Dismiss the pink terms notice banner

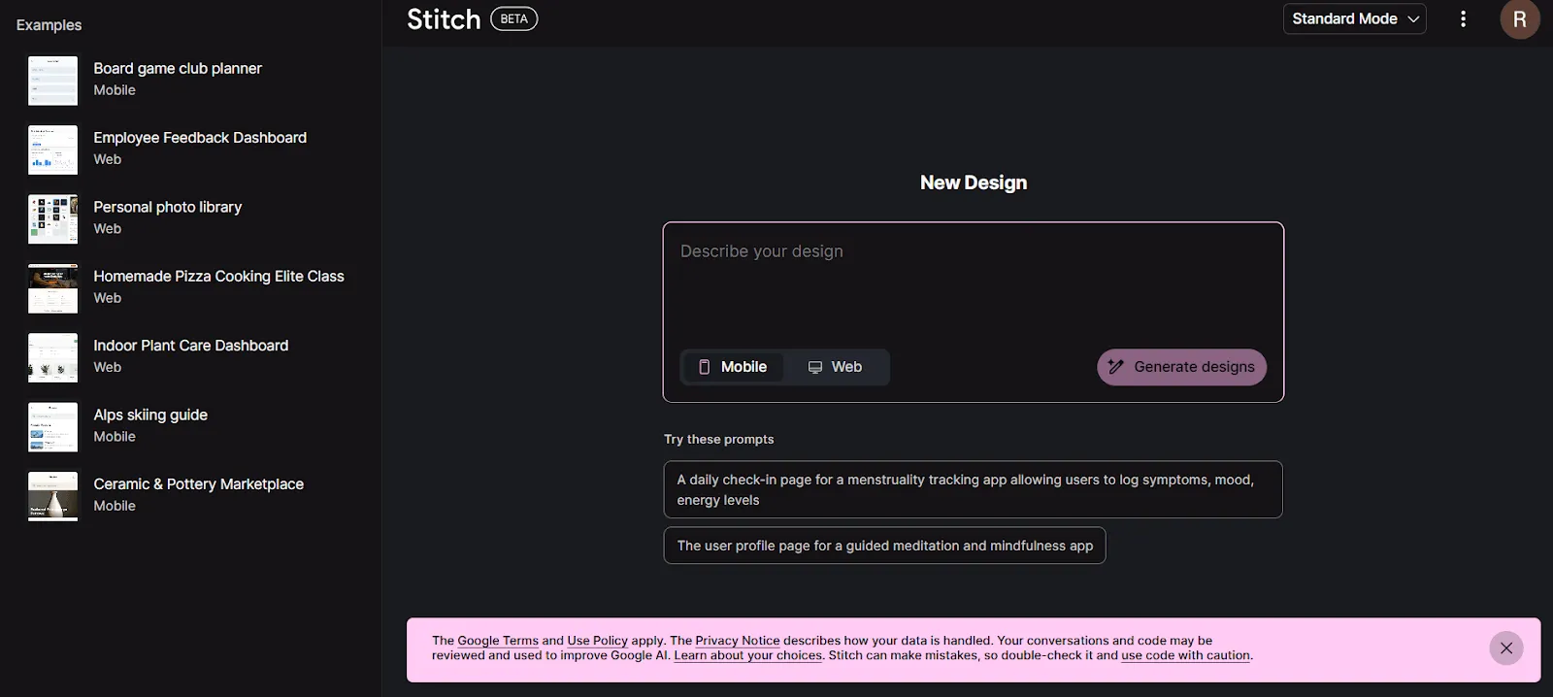pyautogui.click(x=1505, y=648)
